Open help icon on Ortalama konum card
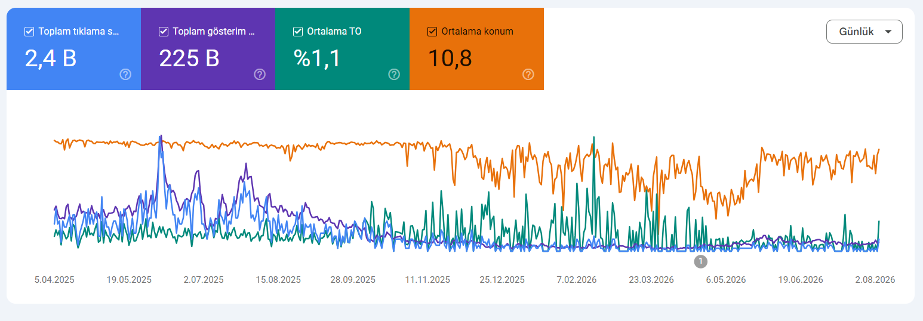The width and height of the screenshot is (923, 321). 528,75
